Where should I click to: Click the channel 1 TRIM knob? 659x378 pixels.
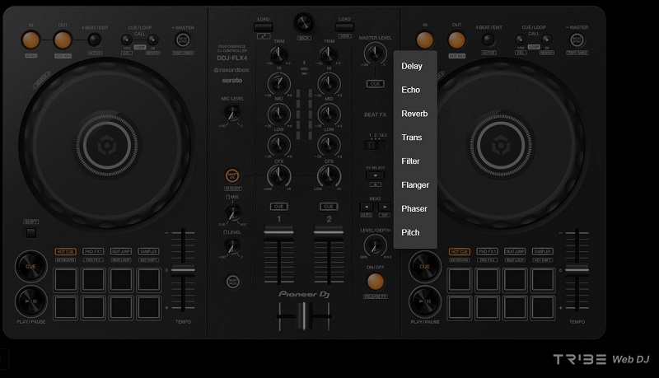278,56
